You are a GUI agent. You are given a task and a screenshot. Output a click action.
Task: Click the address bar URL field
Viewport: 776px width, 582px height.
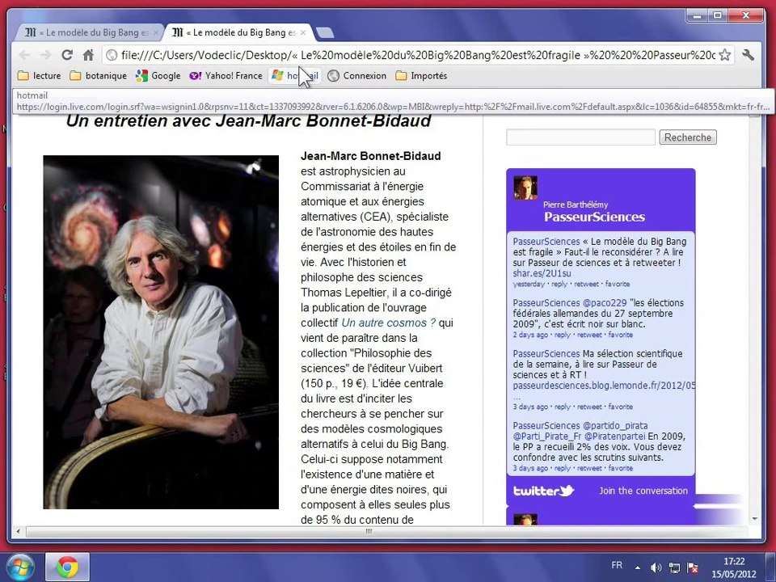417,55
